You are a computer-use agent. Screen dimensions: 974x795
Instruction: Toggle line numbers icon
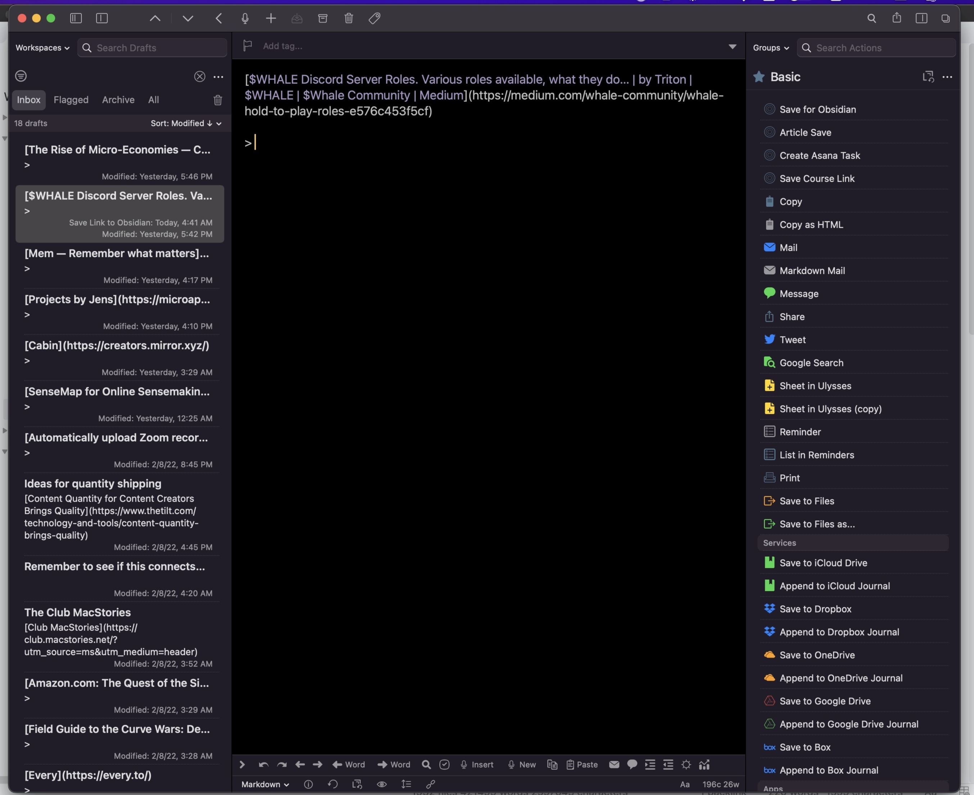coord(406,785)
